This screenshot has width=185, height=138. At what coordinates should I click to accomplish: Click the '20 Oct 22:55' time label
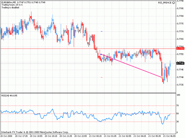coord(81,136)
